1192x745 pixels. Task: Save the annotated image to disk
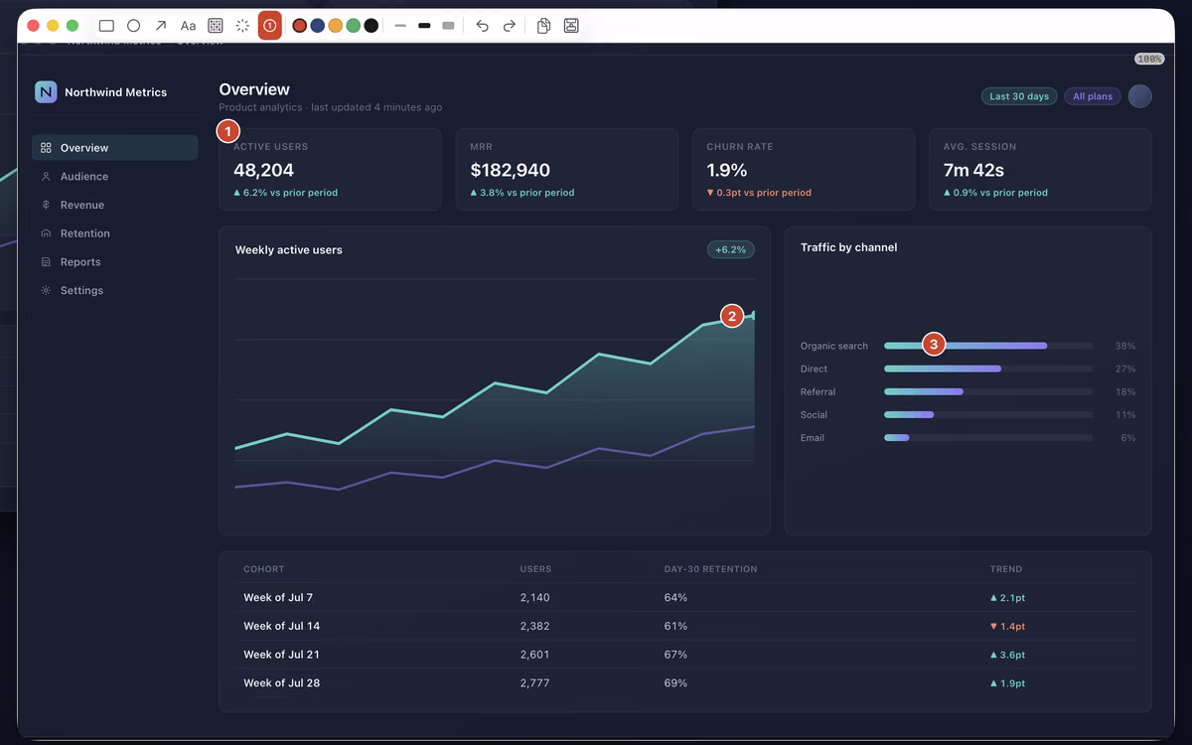coord(571,26)
